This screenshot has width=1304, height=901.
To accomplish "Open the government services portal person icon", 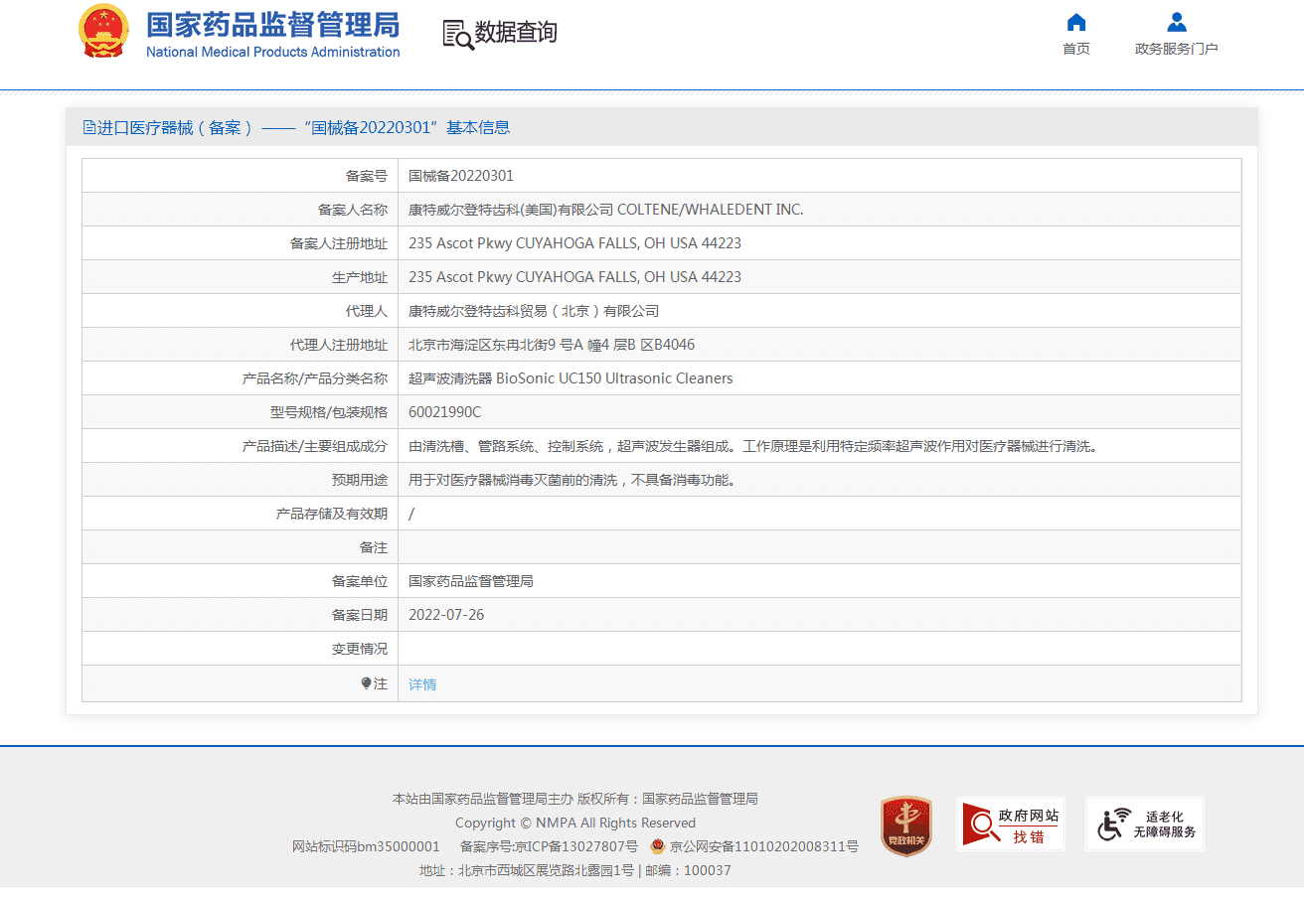I will 1176,22.
